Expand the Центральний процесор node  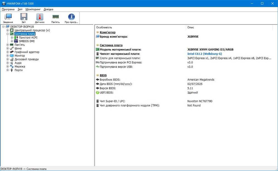(8, 30)
